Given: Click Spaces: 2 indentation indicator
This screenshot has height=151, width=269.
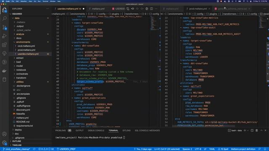Looking at the screenshot, I should (x=187, y=149).
